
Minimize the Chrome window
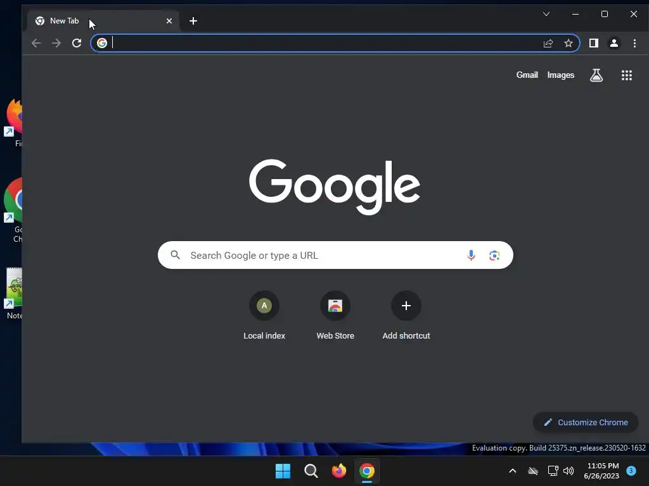pos(575,14)
